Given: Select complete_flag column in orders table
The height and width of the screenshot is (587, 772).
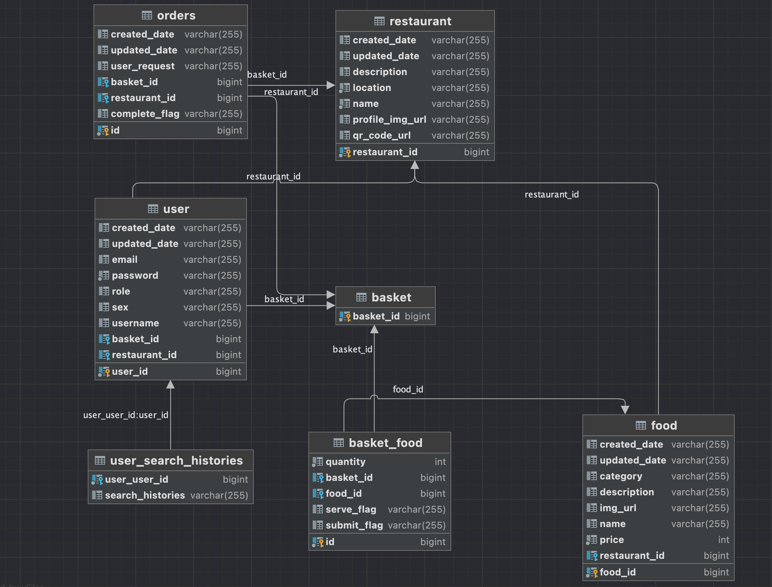Looking at the screenshot, I should point(145,114).
